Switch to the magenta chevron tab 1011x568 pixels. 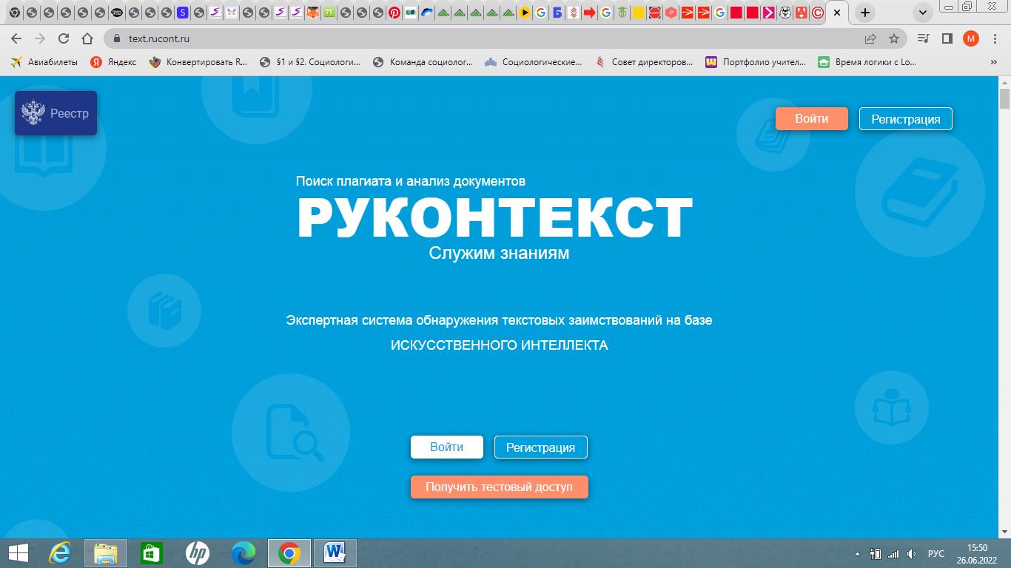[x=768, y=13]
